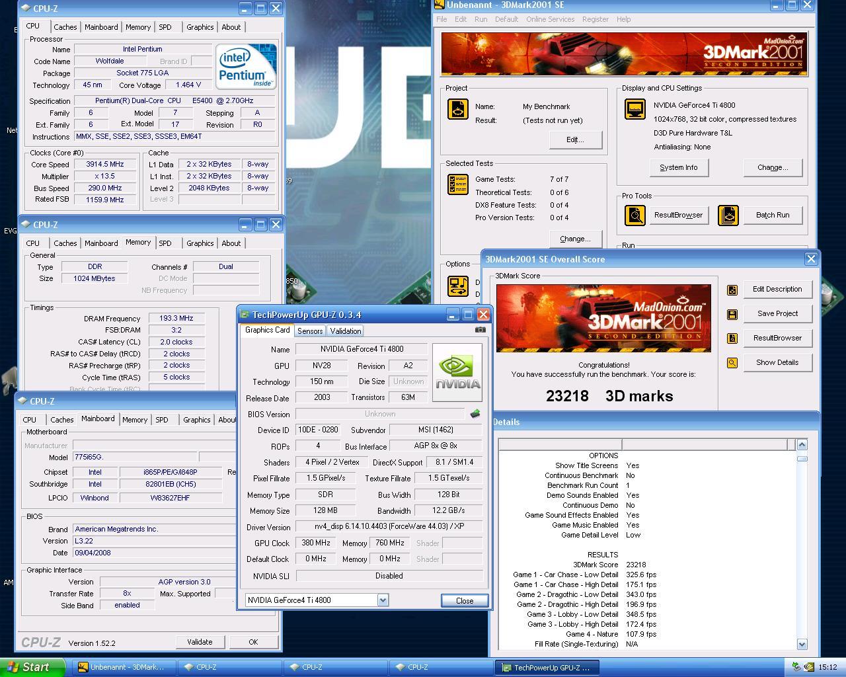Switch to the Validation tab in GPU-Z
This screenshot has width=846, height=677.
346,331
